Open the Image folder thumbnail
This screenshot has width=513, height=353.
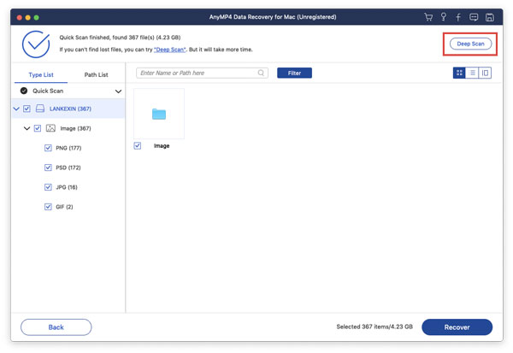pos(159,114)
